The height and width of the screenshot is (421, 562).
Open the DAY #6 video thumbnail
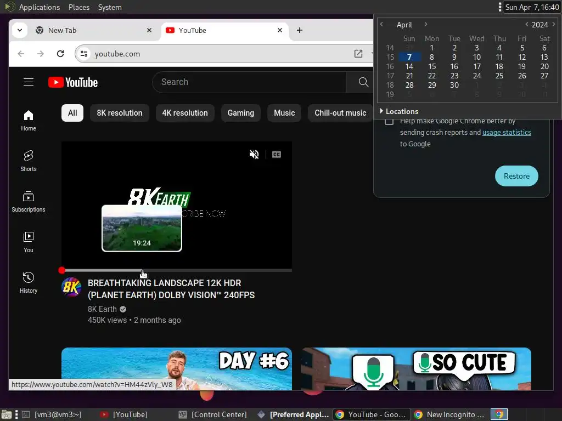(177, 369)
